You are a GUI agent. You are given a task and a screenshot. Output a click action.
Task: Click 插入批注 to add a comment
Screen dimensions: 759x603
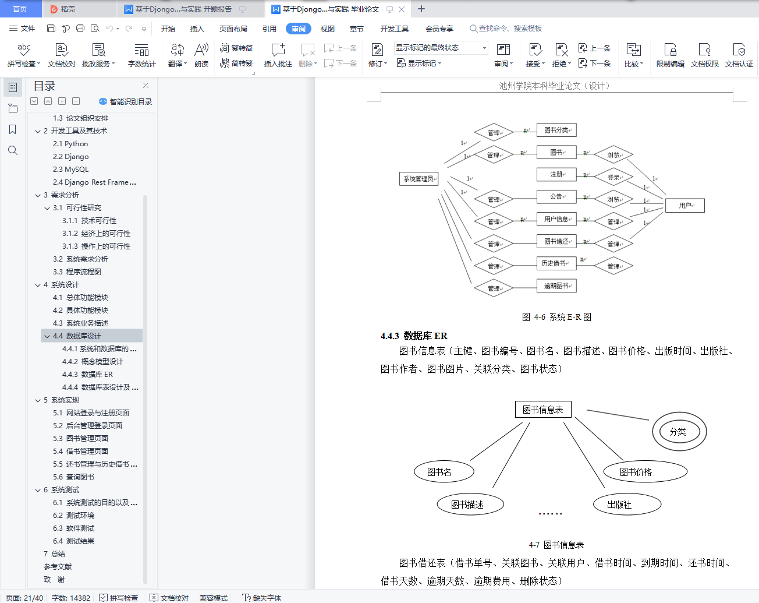tap(278, 55)
